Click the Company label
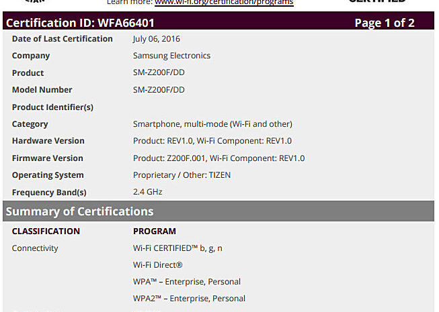The image size is (439, 312). click(31, 56)
